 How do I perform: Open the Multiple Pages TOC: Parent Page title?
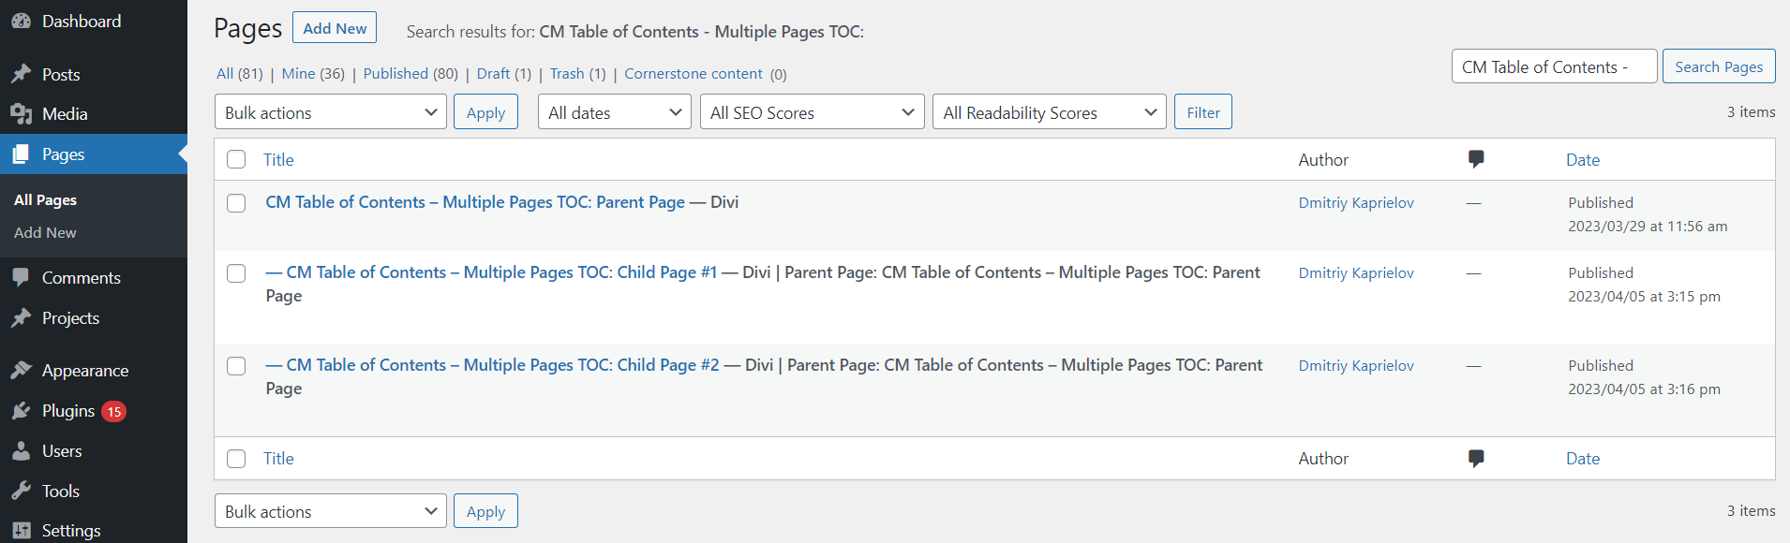click(475, 202)
